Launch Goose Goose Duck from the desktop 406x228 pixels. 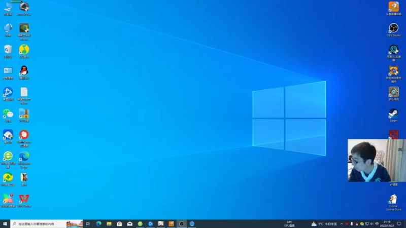click(394, 202)
